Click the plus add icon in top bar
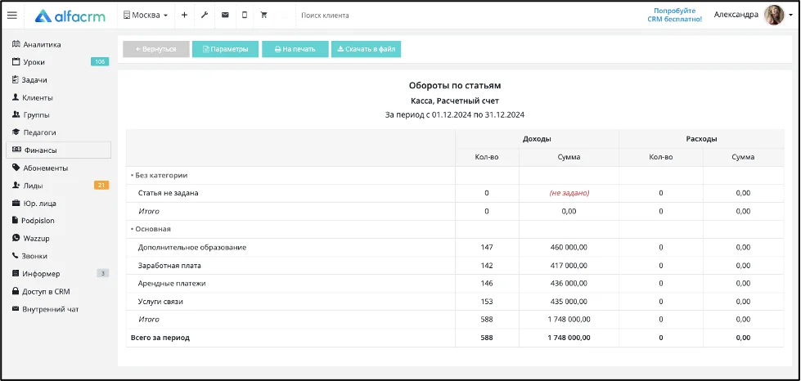The width and height of the screenshot is (801, 381). (184, 16)
